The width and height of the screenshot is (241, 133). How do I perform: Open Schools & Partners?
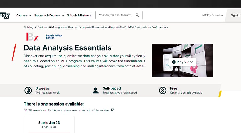(x=79, y=15)
